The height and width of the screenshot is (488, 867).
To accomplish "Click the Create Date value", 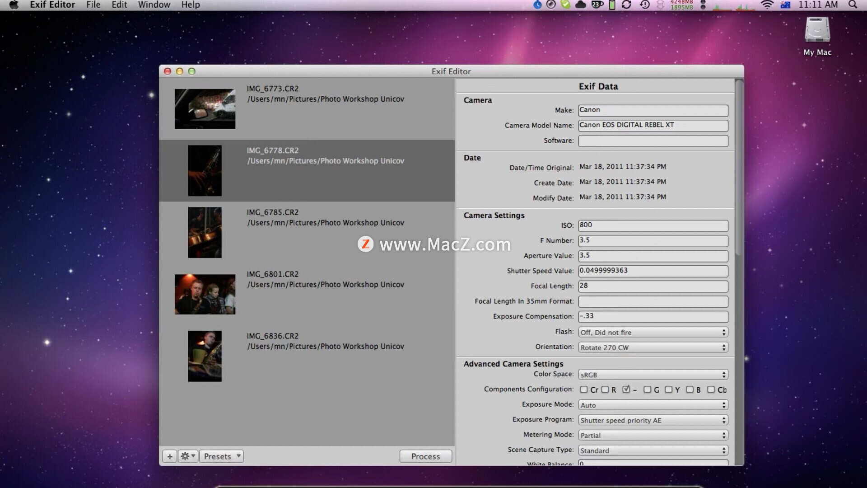I will click(623, 182).
